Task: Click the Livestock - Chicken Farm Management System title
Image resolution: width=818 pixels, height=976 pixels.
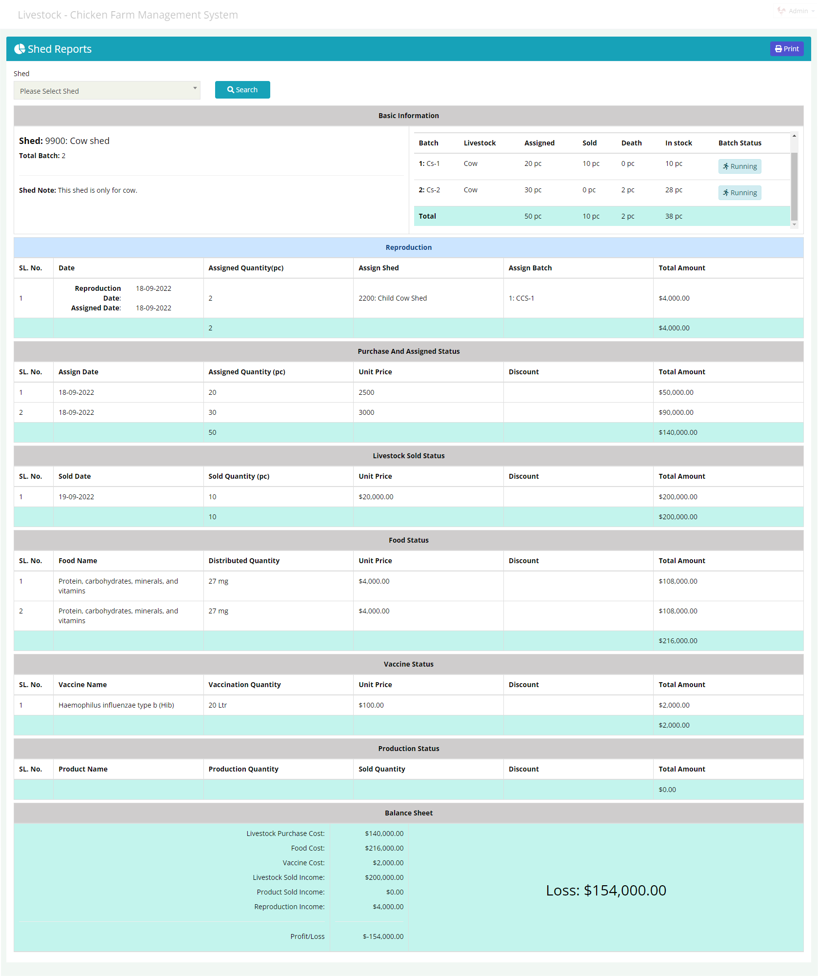Action: point(128,15)
